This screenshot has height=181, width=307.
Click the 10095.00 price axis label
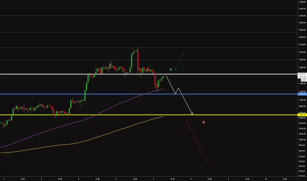coord(302,140)
